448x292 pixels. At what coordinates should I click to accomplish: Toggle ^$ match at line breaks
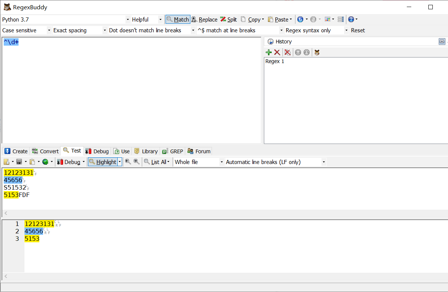point(226,30)
